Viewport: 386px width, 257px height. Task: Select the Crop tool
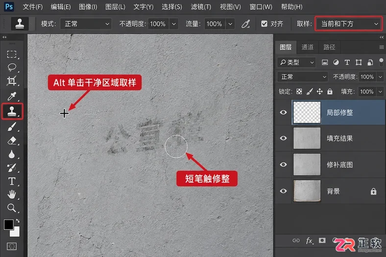12,81
